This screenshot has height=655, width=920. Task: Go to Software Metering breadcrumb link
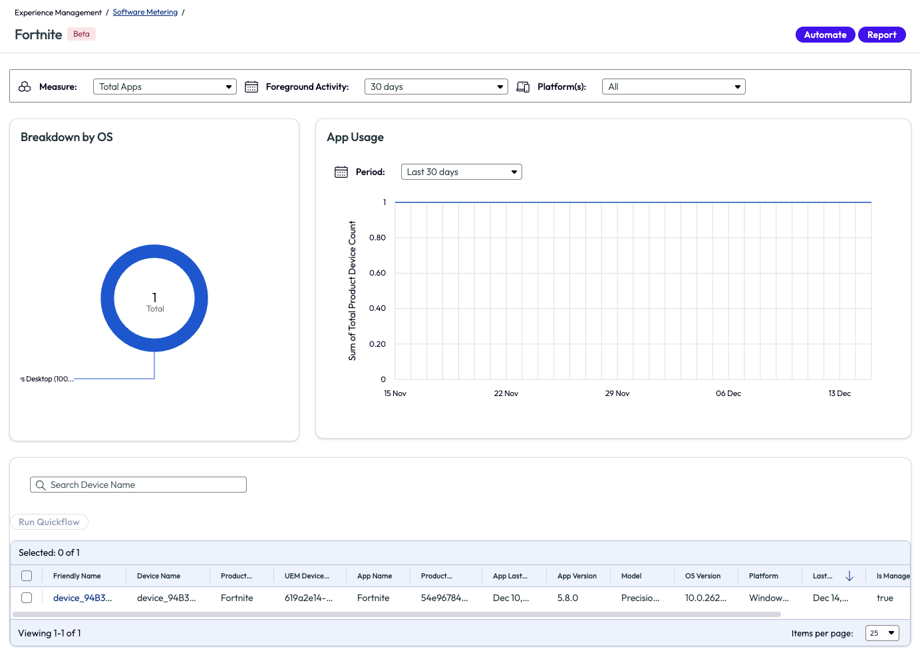[x=145, y=12]
